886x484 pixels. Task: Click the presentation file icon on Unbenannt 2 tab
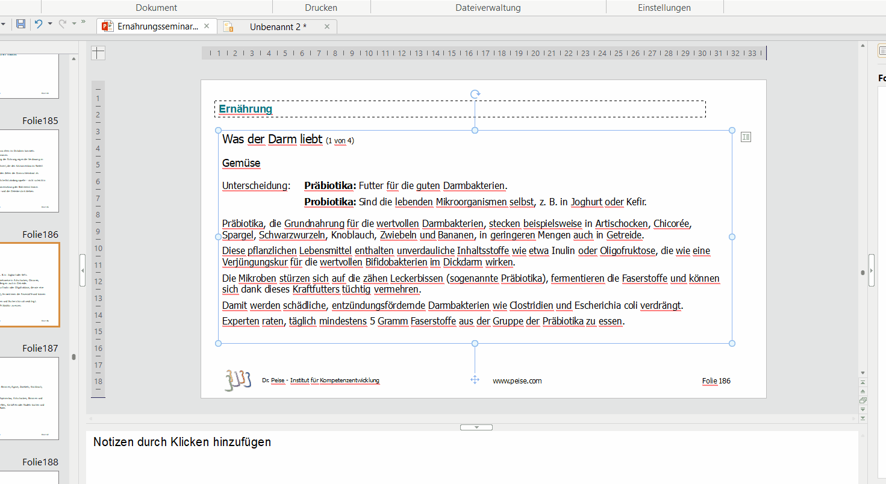point(228,26)
